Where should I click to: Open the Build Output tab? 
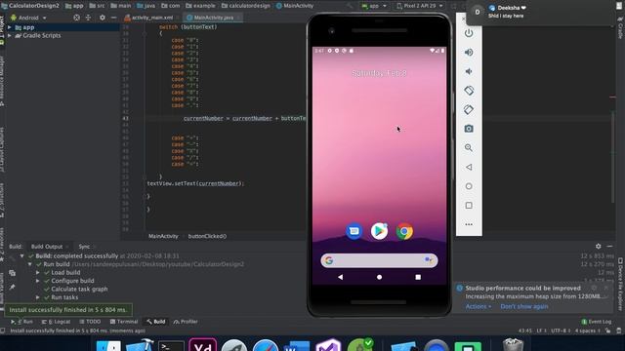click(x=47, y=247)
